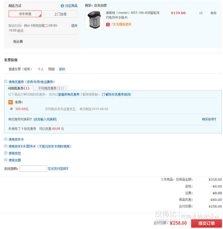223x229 pixels.
Task: Click the -¥60.00 discount value
Action: click(x=216, y=200)
